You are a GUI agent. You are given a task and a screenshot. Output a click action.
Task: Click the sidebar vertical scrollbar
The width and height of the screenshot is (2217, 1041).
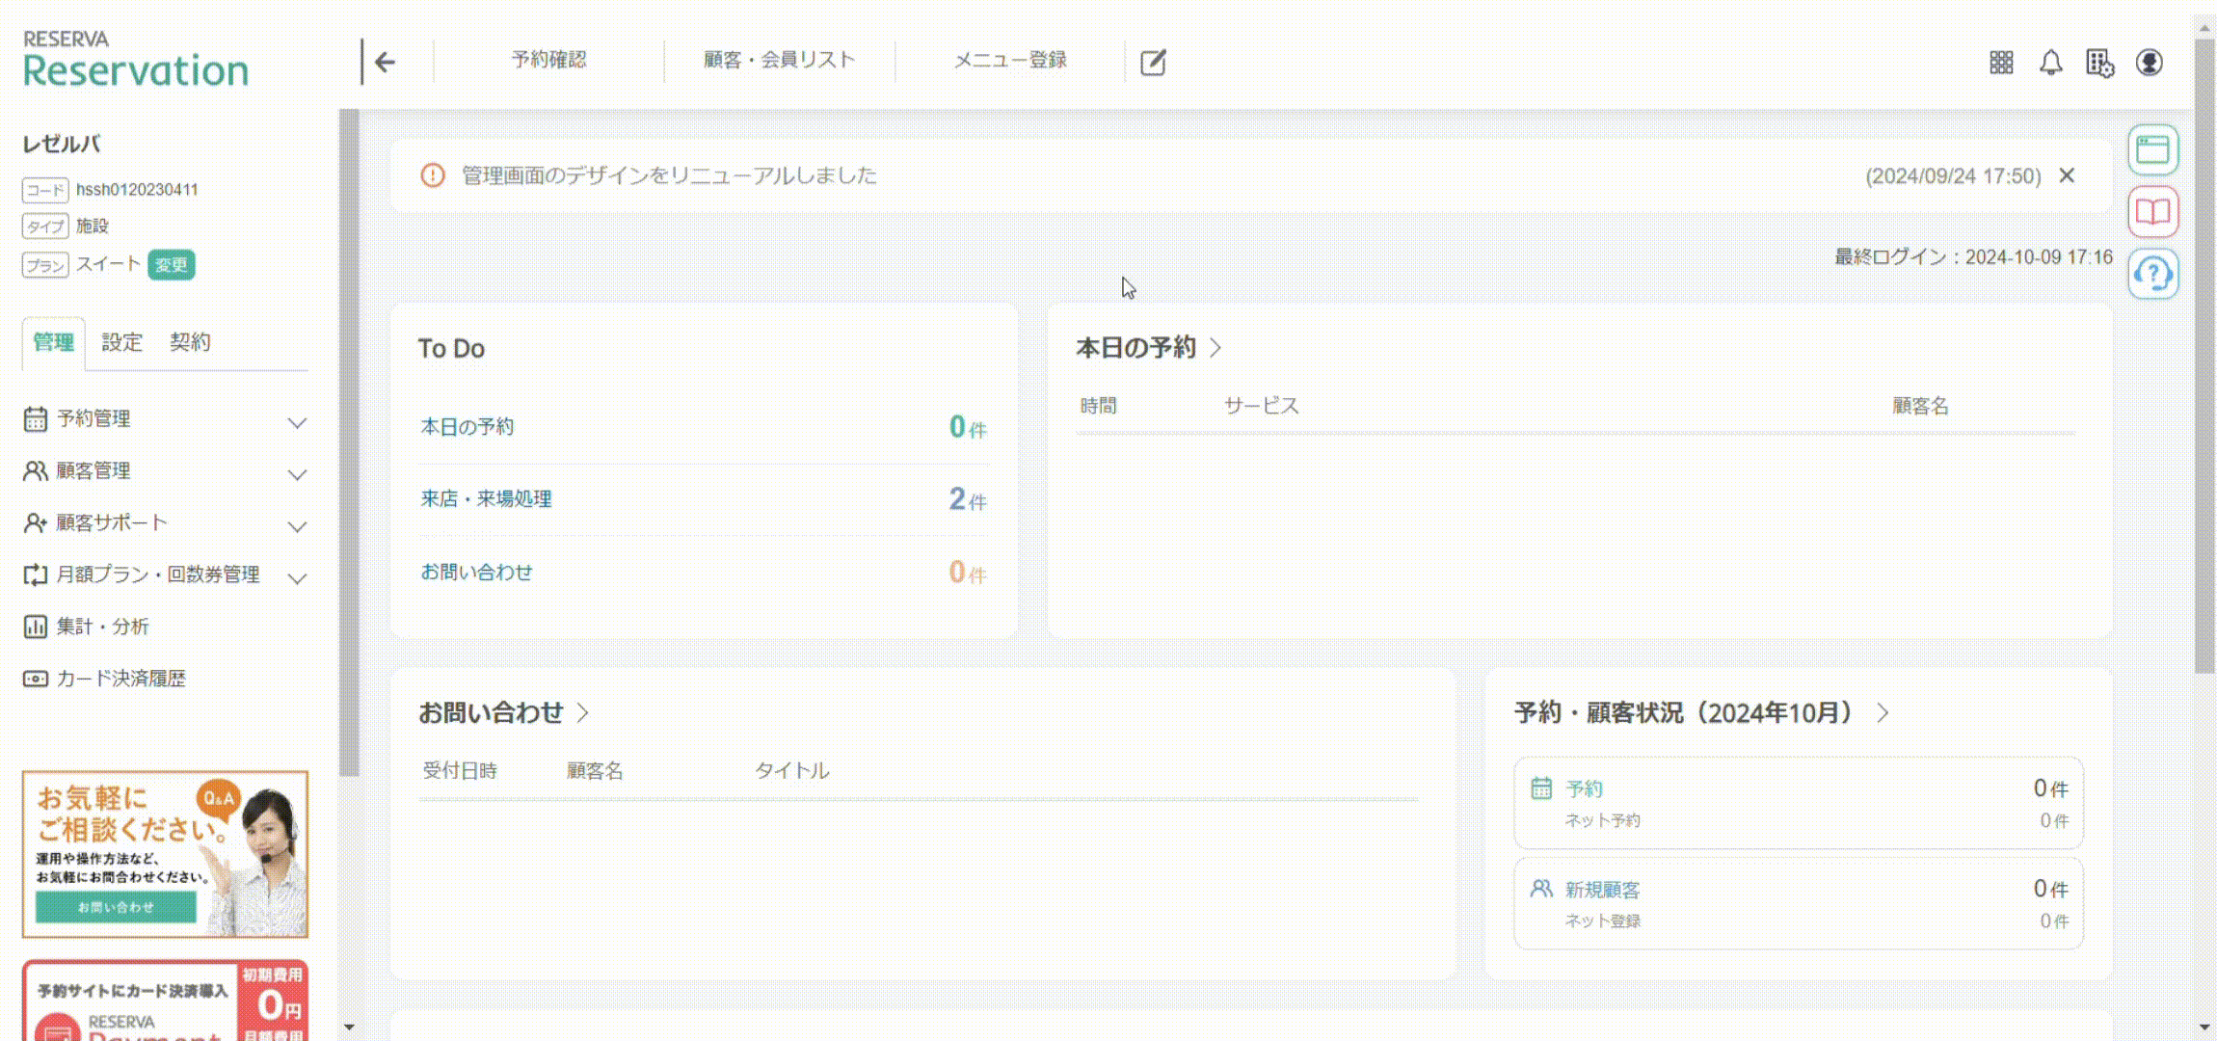(349, 443)
